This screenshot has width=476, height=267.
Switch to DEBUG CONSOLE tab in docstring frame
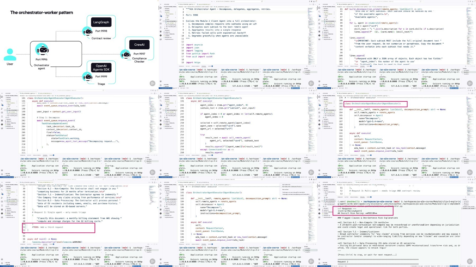pos(196,66)
